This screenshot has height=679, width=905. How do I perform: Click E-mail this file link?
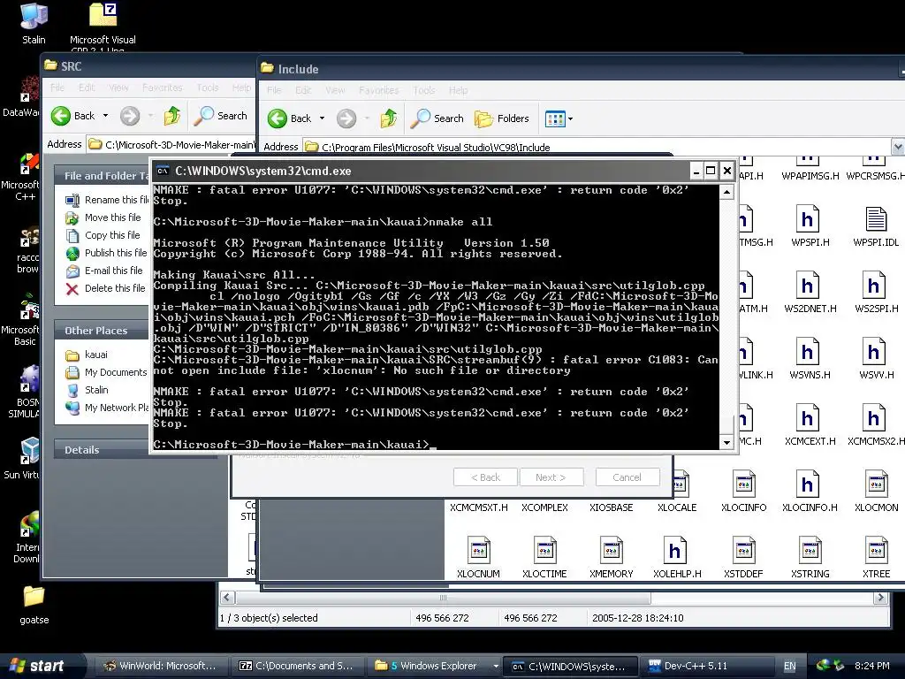(x=104, y=271)
